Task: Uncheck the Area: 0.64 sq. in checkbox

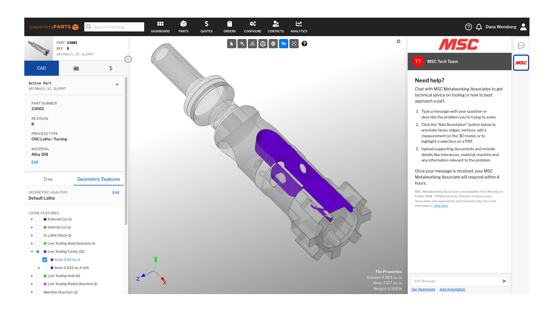Action: (x=45, y=260)
